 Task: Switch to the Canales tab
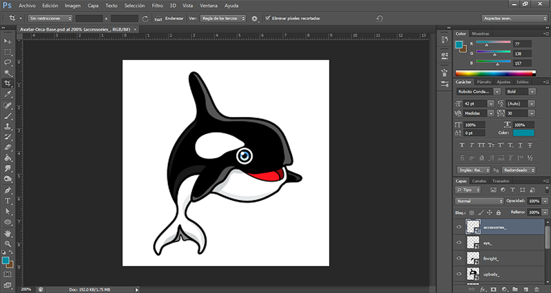[x=479, y=181]
